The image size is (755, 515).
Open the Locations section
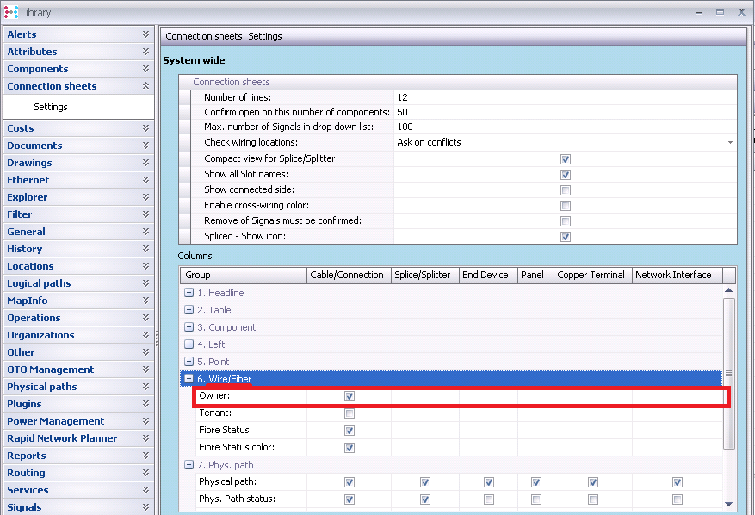78,266
